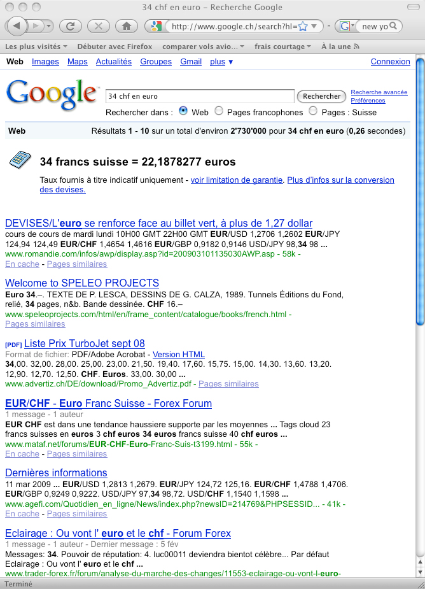The width and height of the screenshot is (425, 589).
Task: Click the Google favicon in the address bar
Action: 156,26
